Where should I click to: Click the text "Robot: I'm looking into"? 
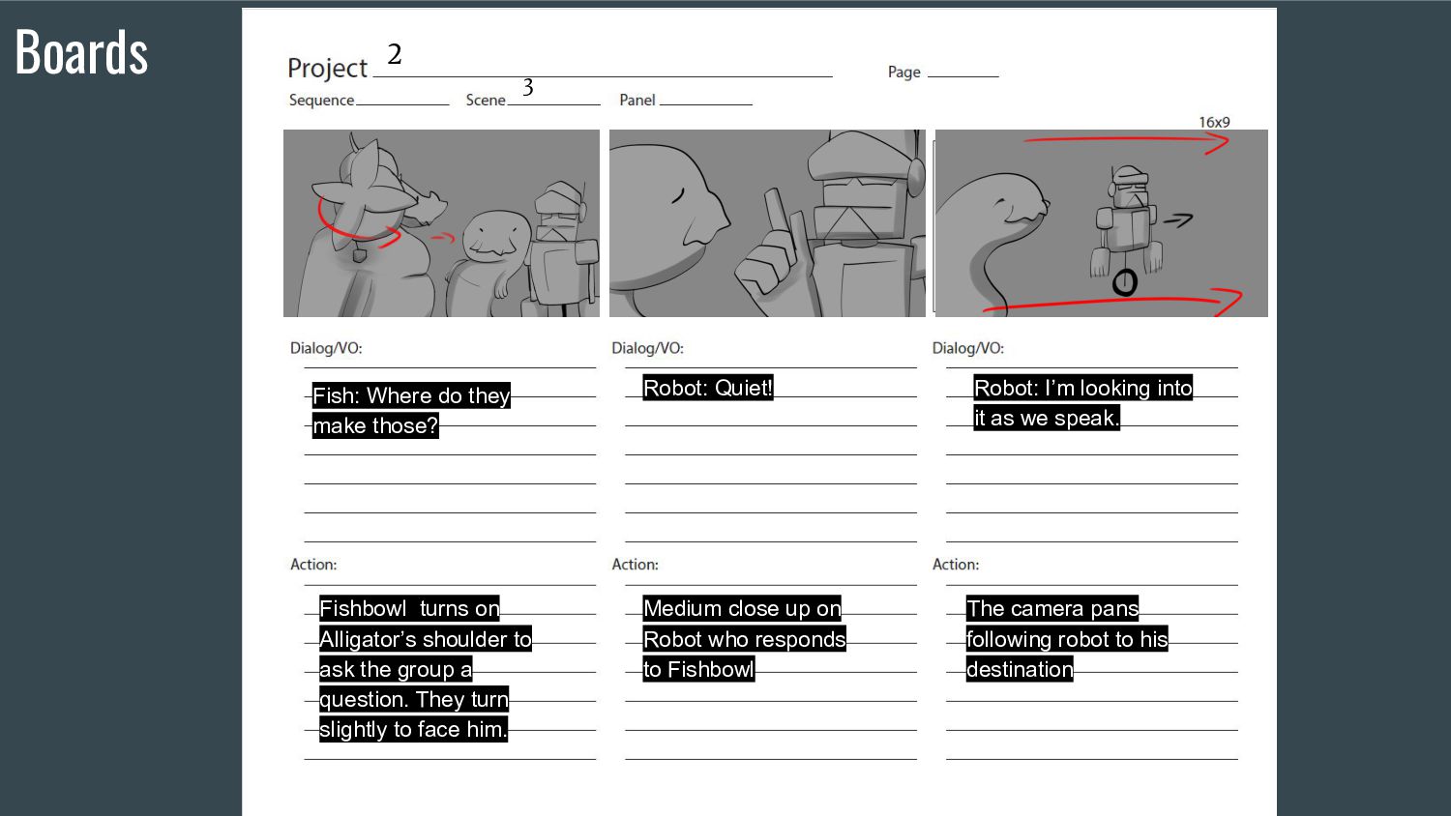pos(1082,388)
